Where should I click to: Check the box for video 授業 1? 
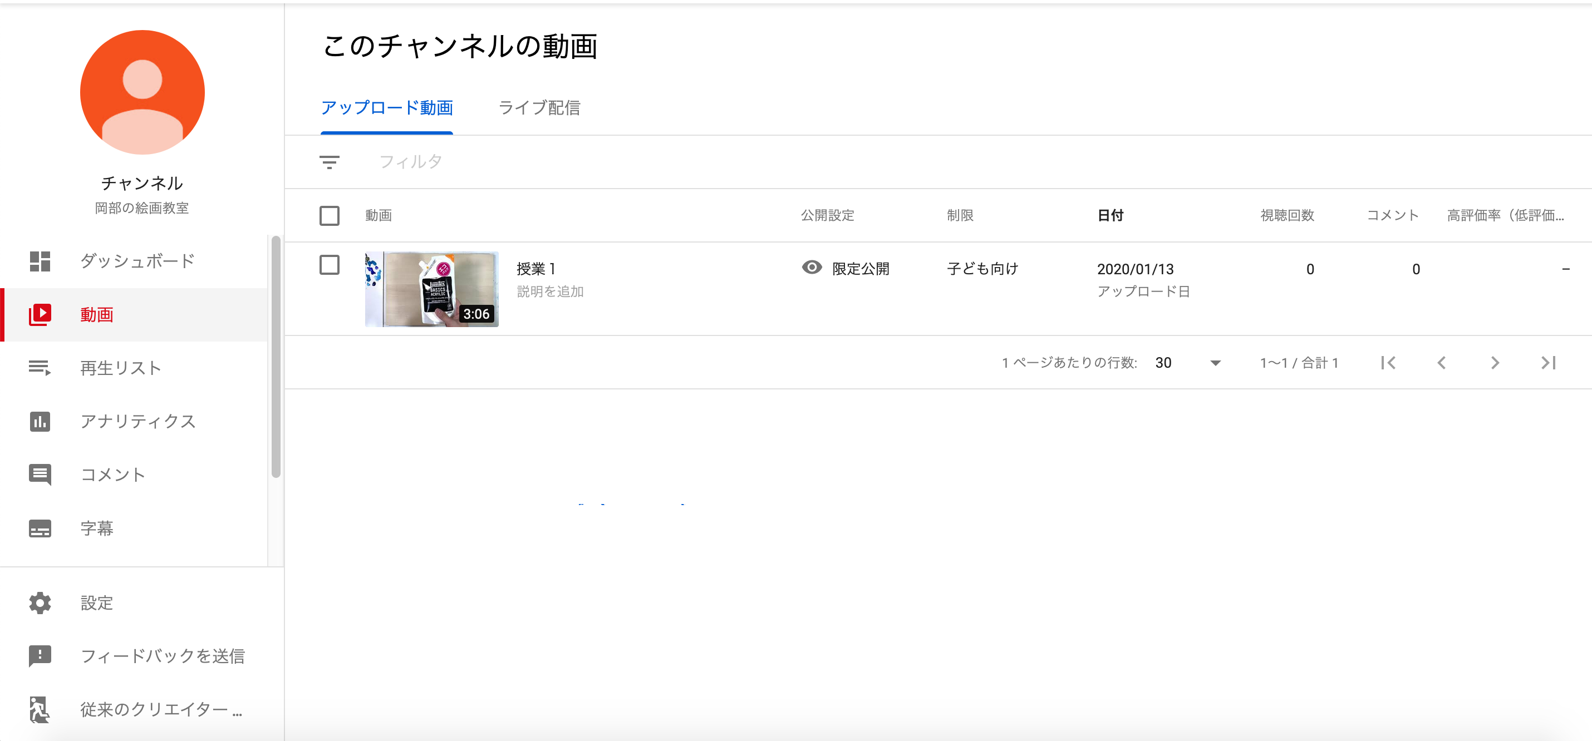[x=330, y=265]
